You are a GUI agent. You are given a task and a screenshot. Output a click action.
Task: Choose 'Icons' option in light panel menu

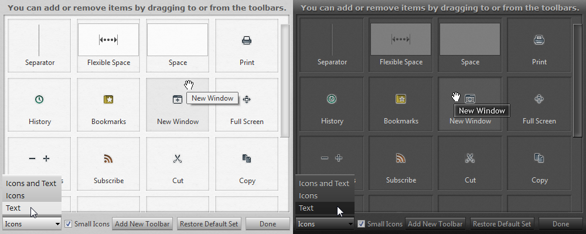32,195
